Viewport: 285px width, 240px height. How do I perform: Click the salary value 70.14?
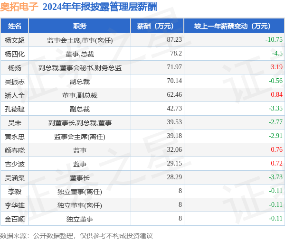174,81
